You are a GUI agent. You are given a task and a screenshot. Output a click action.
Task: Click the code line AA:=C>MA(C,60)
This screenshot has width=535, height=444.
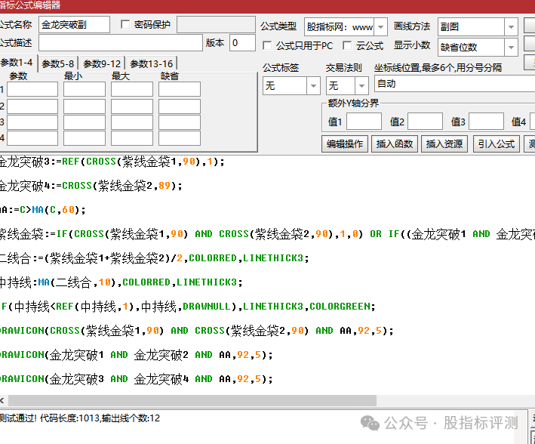point(42,210)
